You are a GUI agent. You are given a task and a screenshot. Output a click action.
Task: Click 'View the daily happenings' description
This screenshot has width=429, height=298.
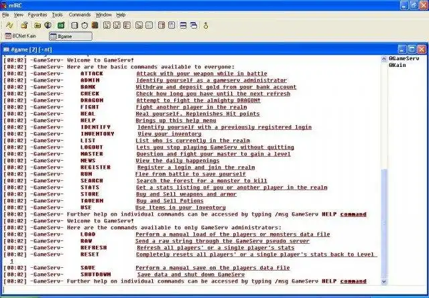pyautogui.click(x=178, y=161)
